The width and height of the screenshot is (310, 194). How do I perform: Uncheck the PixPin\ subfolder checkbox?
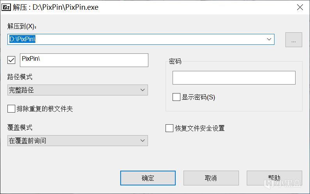tap(11, 60)
